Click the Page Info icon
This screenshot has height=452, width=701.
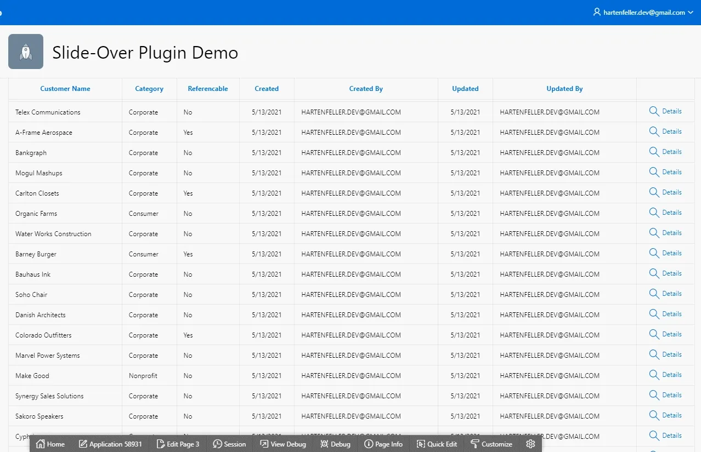370,444
